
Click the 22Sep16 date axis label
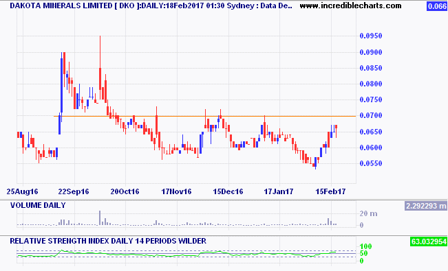coord(74,191)
